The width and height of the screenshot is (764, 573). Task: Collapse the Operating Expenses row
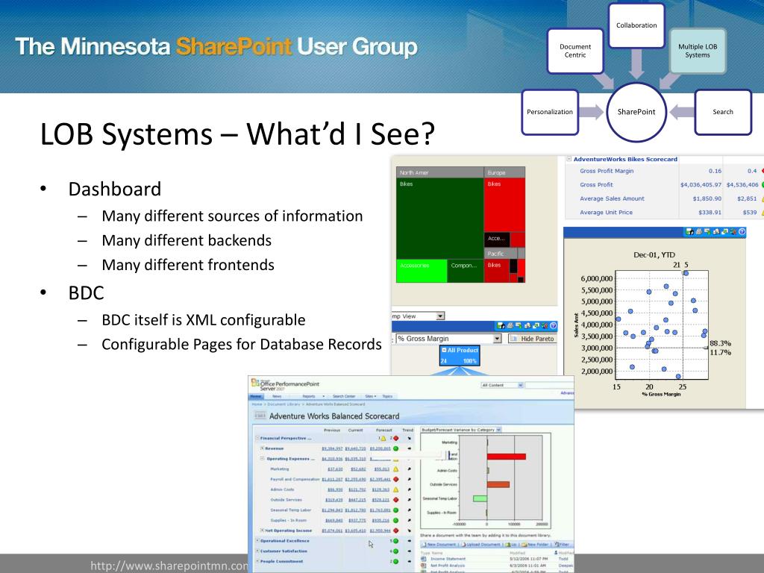tap(262, 459)
